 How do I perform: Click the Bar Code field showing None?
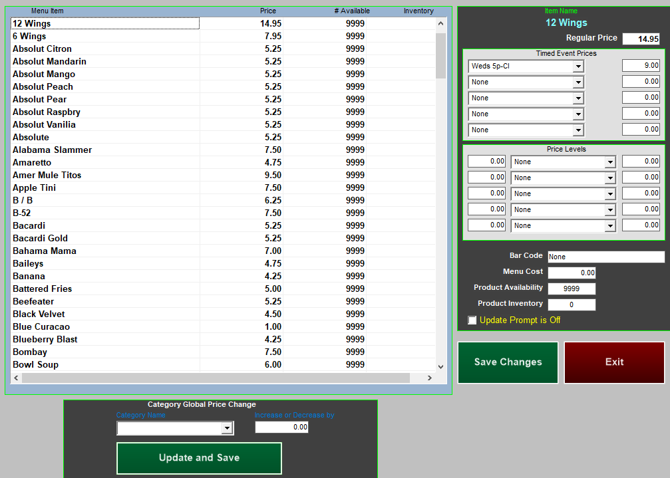pos(605,257)
